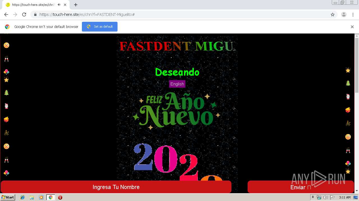Screen dimensions: 359x201
Task: Dismiss the default browser infobar
Action: tap(352, 27)
